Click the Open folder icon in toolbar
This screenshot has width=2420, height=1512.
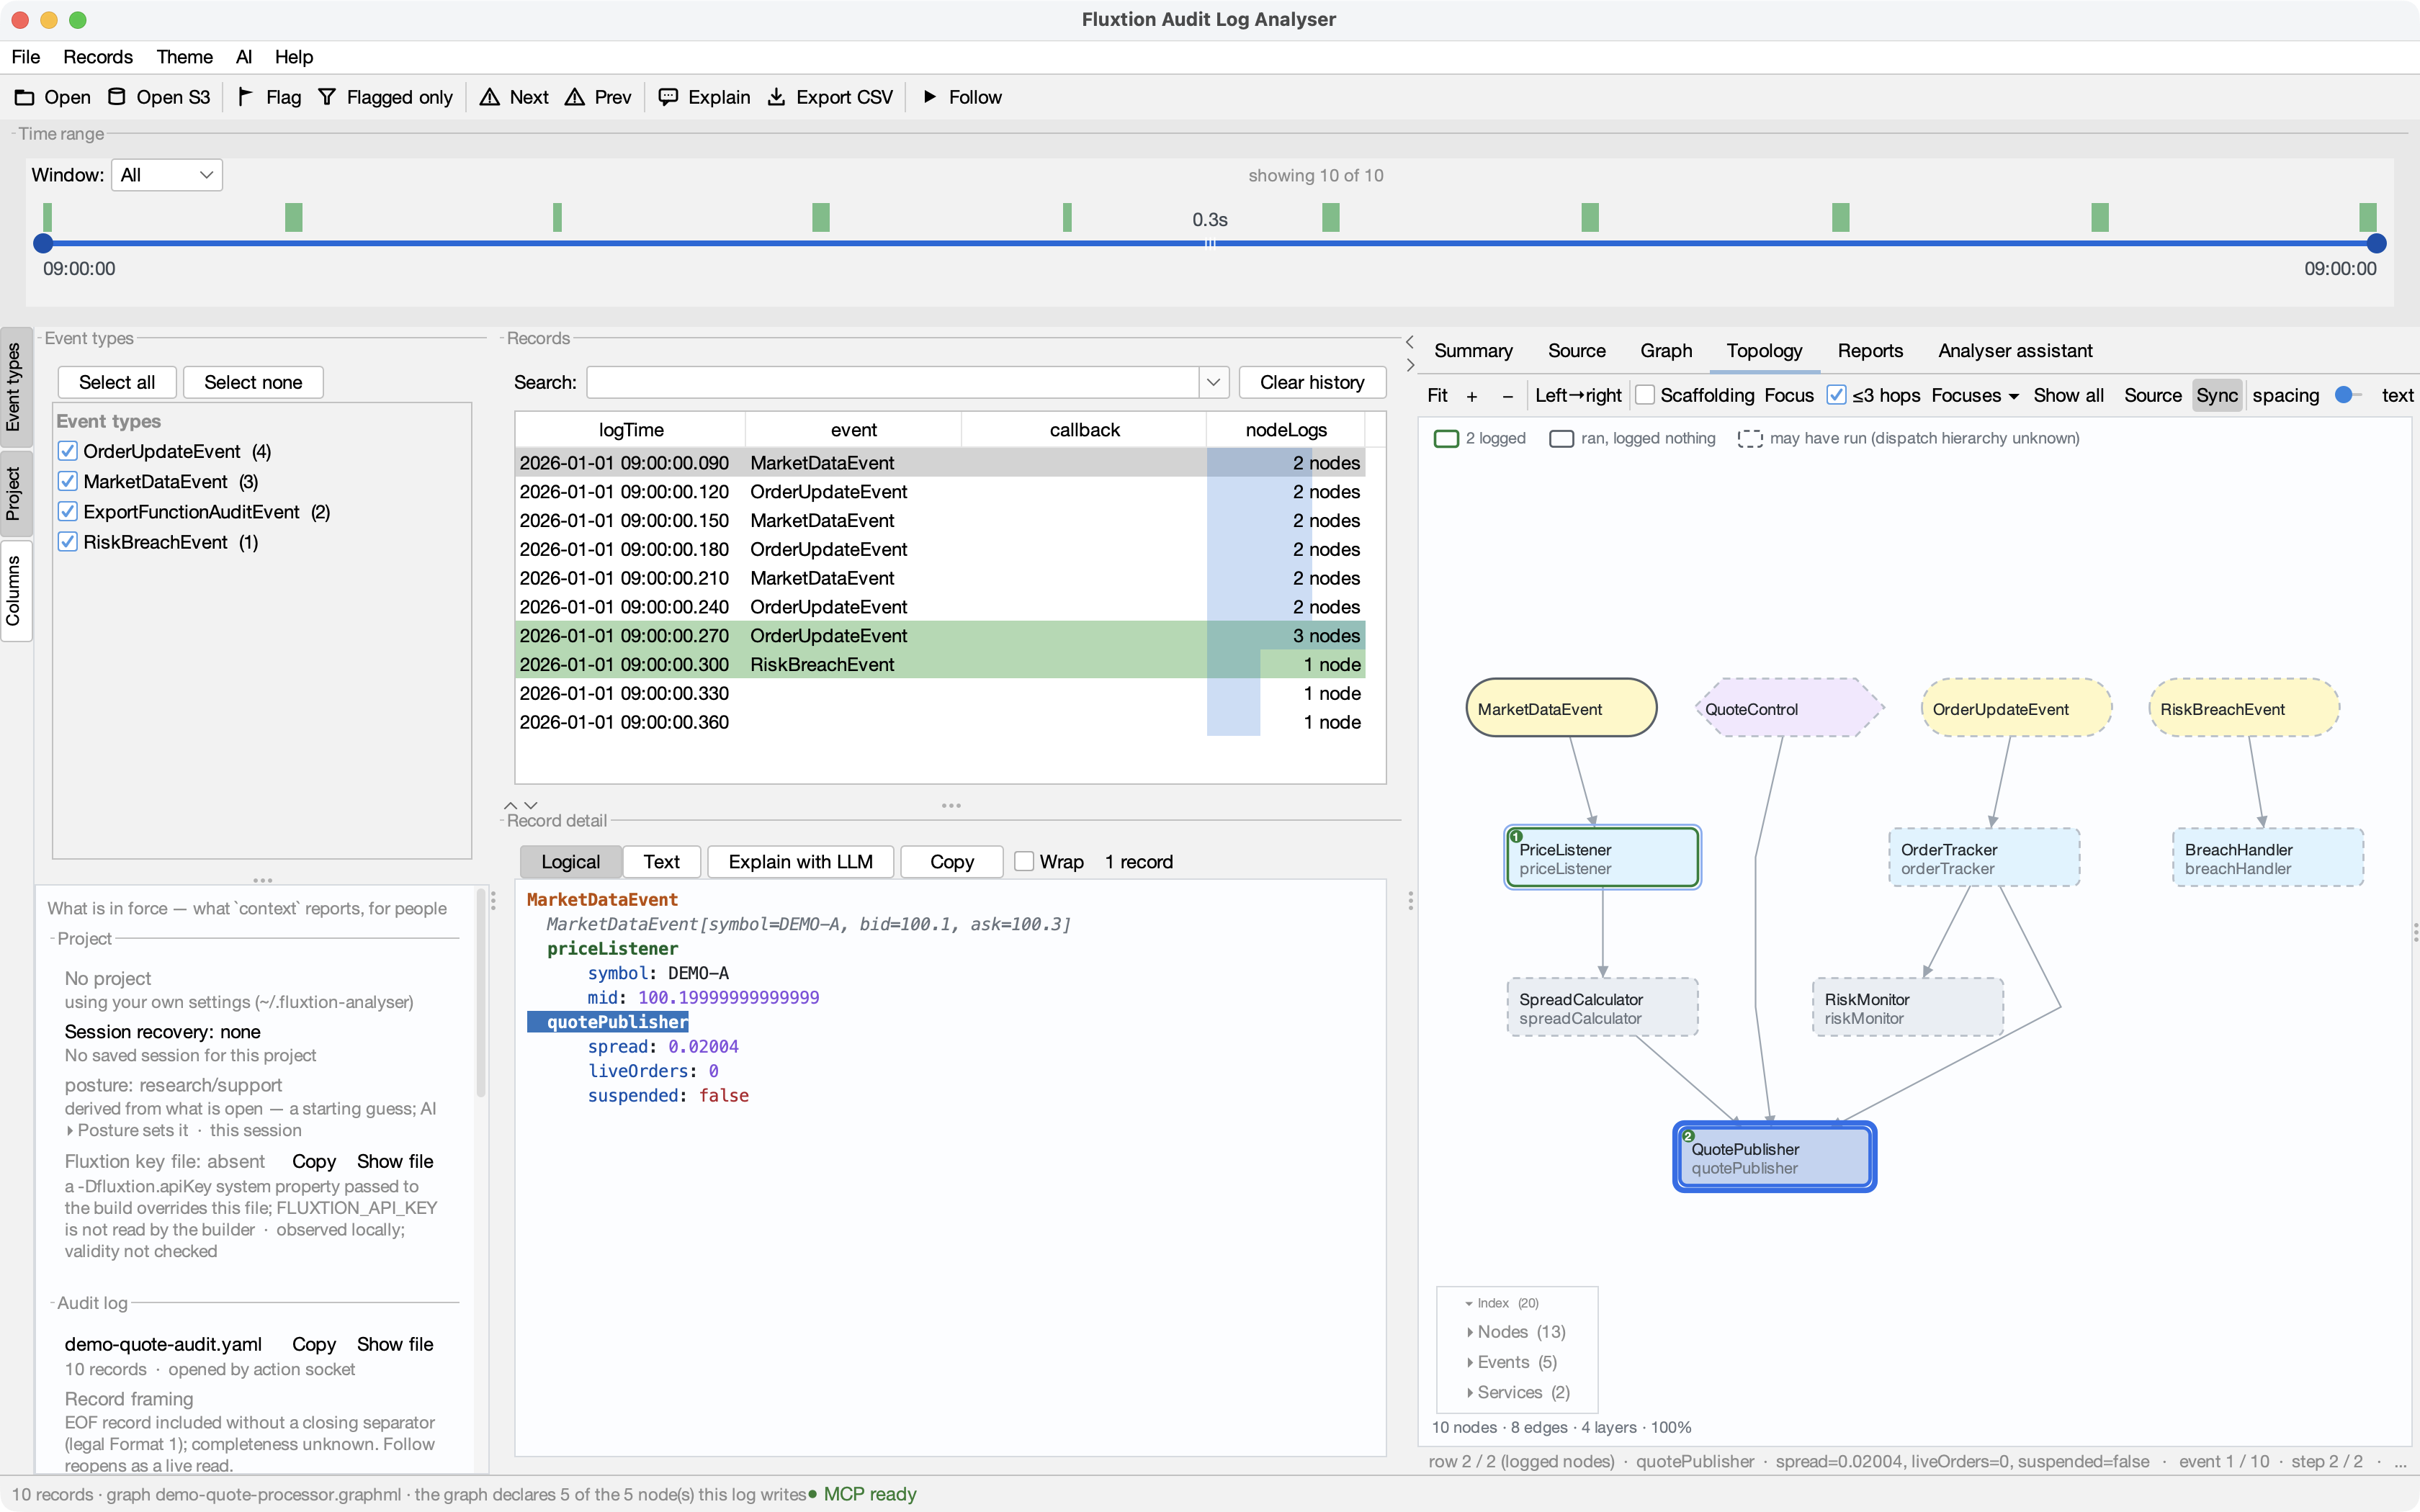coord(24,97)
